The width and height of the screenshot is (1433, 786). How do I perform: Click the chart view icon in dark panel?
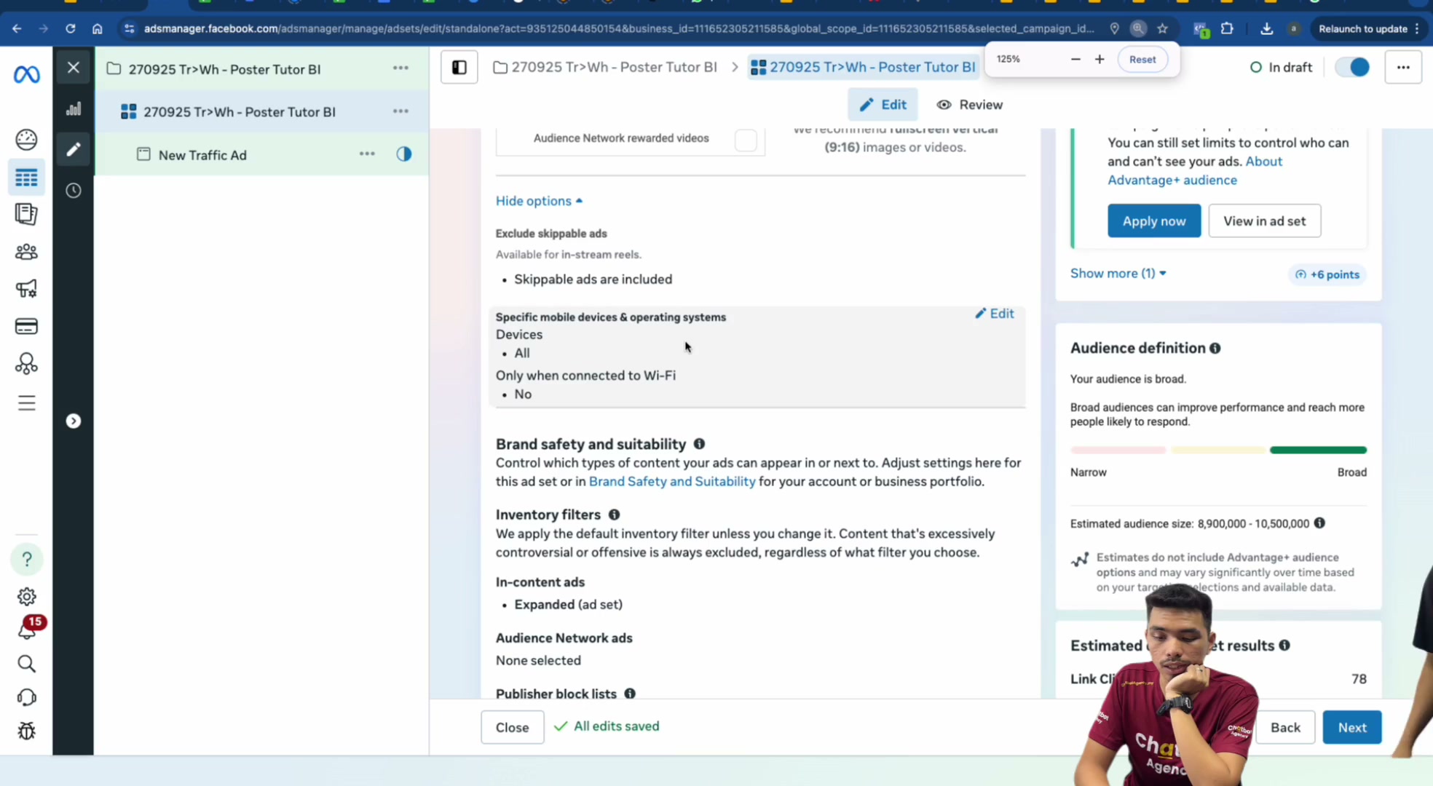74,109
